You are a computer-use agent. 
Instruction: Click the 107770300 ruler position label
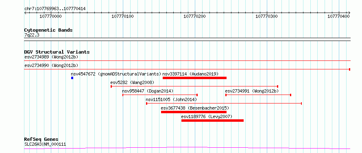pos(267,16)
